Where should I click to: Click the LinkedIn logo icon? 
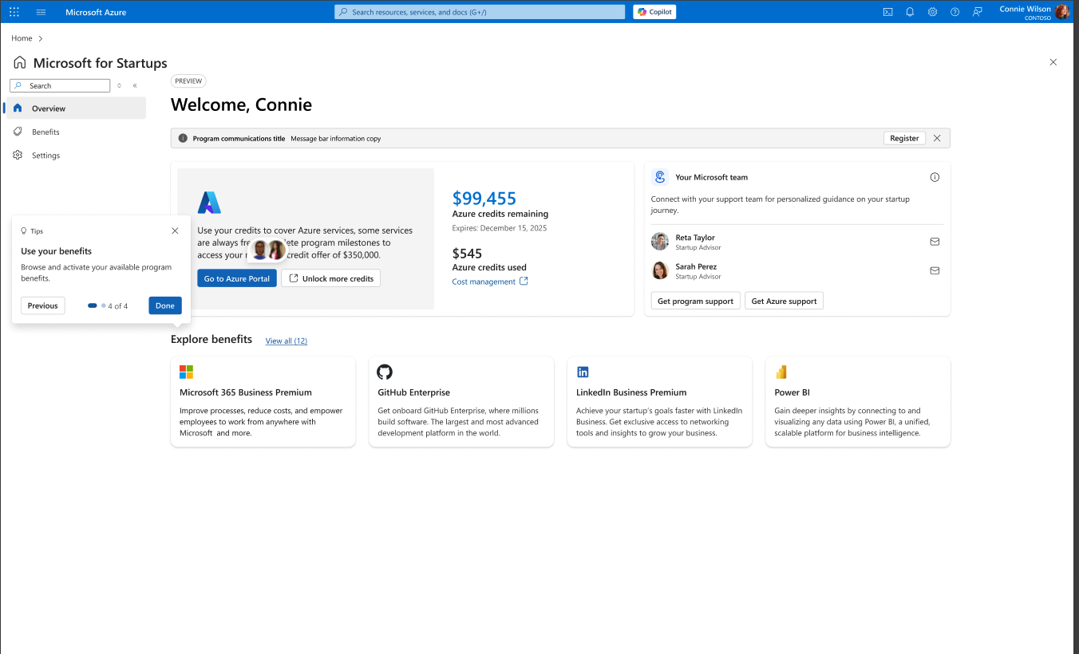[583, 372]
